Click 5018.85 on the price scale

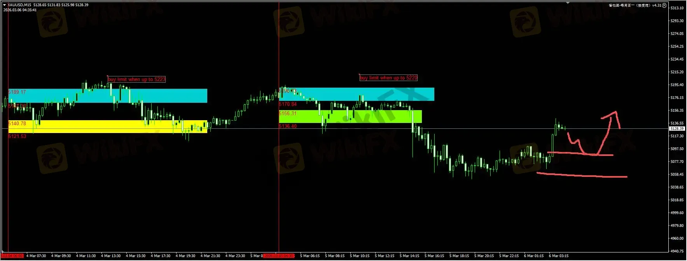point(677,200)
